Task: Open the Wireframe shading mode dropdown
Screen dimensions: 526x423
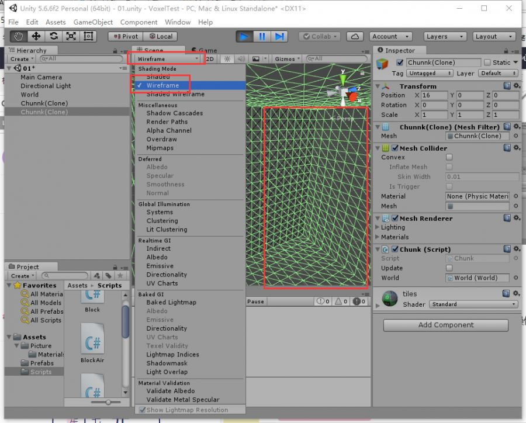Action: click(168, 58)
